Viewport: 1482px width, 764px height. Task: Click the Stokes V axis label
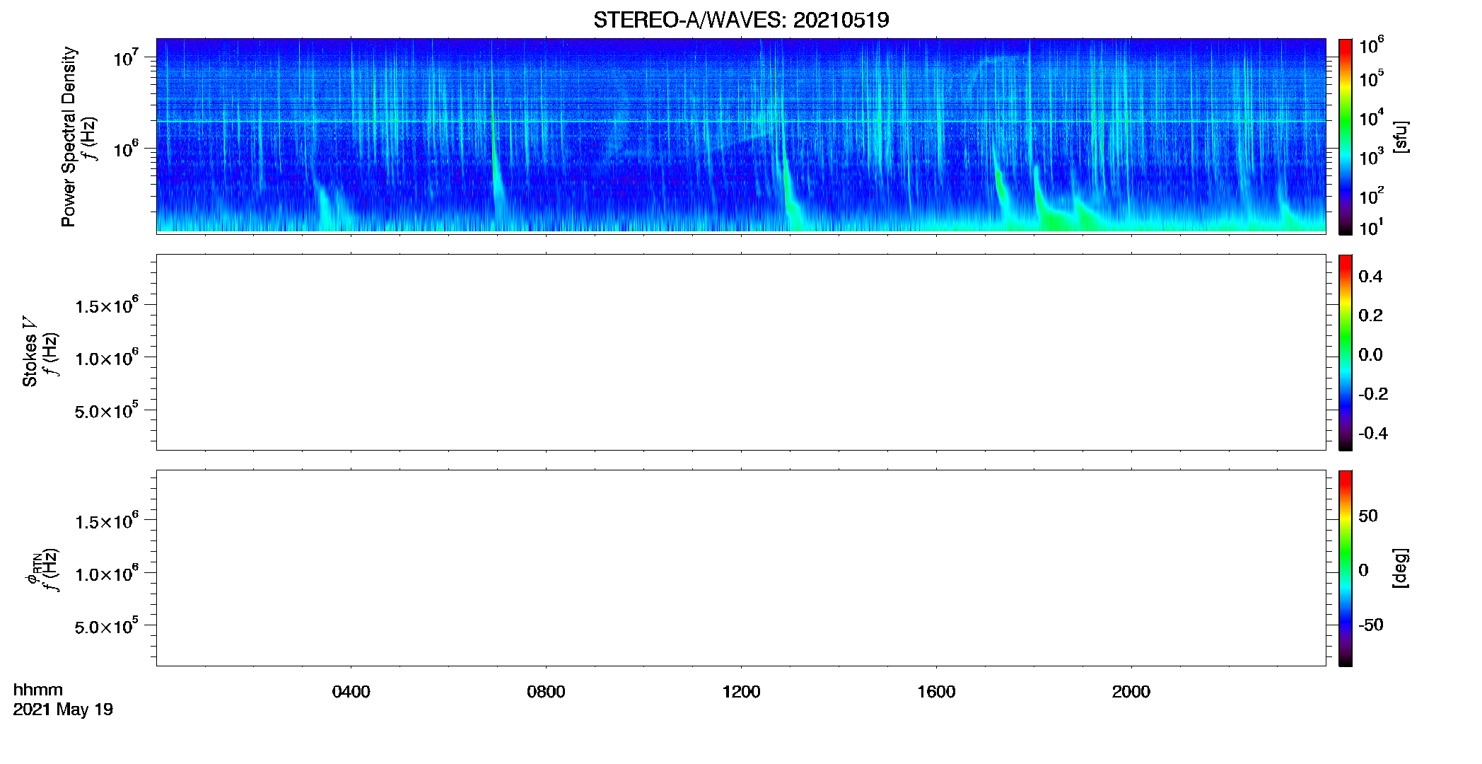(x=30, y=352)
